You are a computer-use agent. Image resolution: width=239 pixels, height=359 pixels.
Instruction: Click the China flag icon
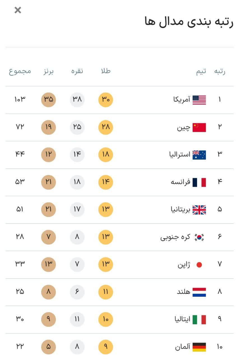[199, 127]
